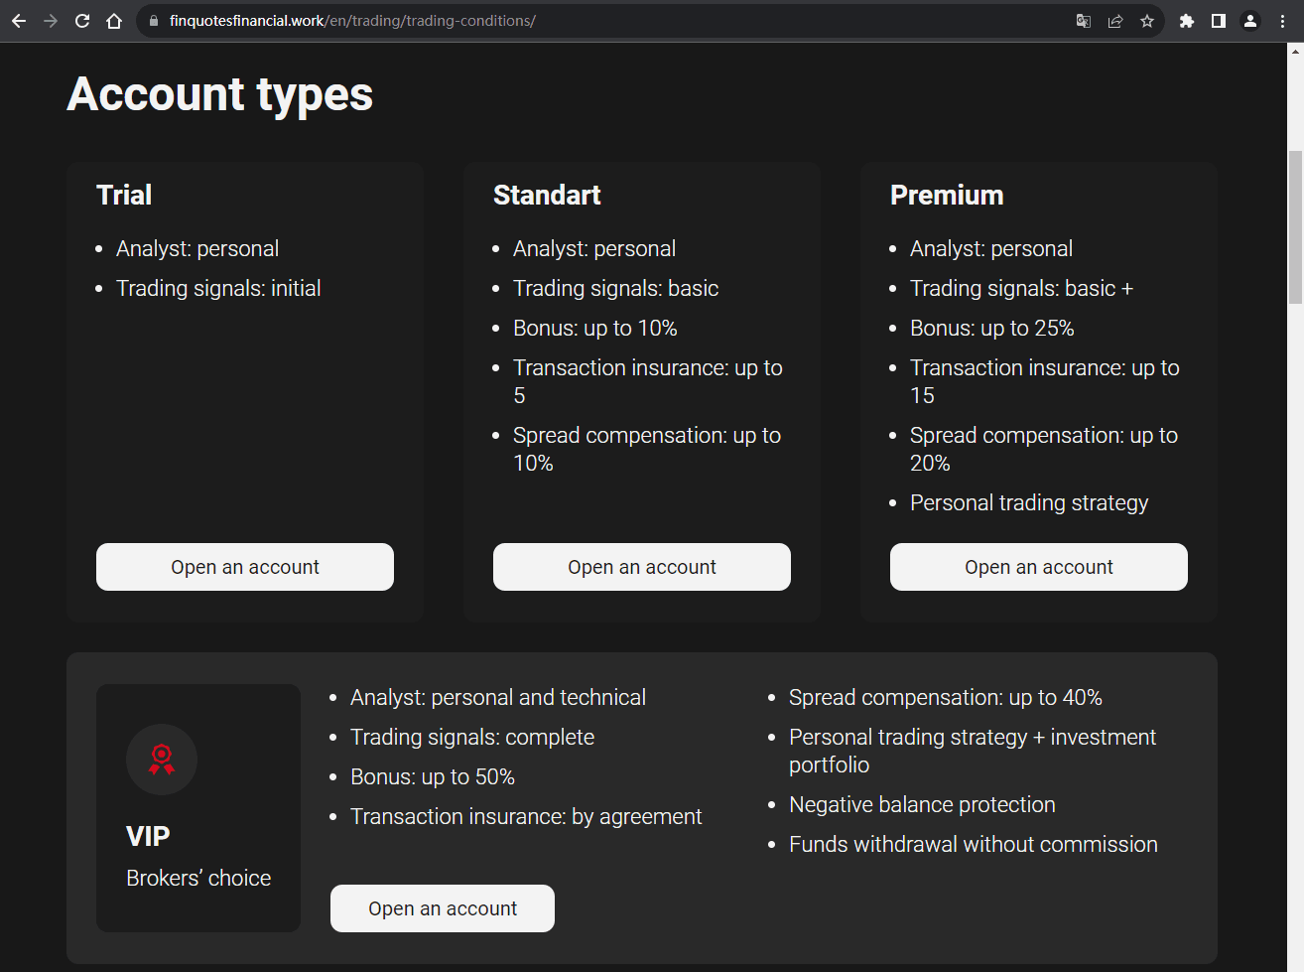Click the browser forward arrow
Image resolution: width=1304 pixels, height=972 pixels.
point(51,21)
